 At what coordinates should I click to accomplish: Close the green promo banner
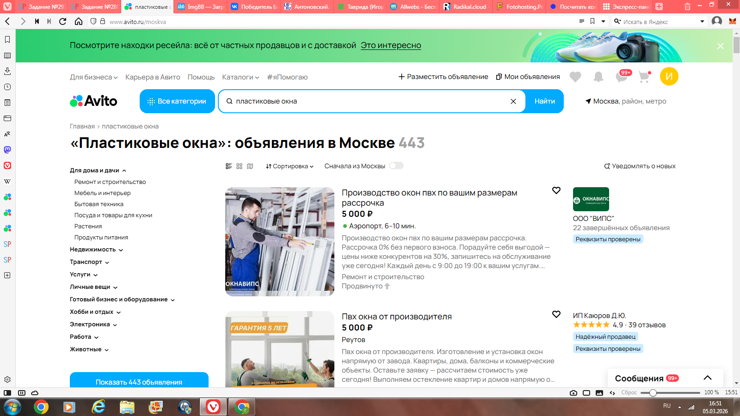pos(721,46)
